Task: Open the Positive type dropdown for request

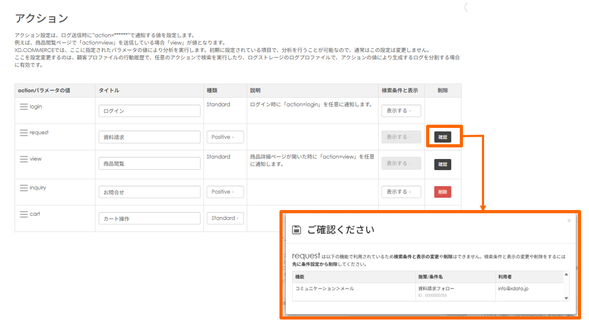Action: coord(225,137)
